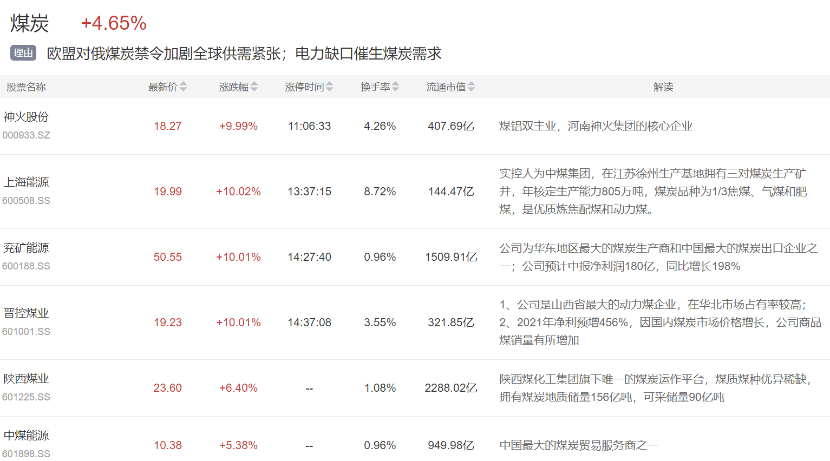Click limit-up time 11:06:33

[x=309, y=126]
